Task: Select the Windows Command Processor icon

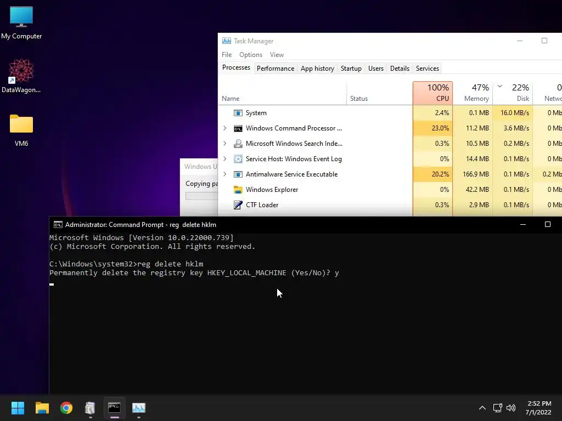Action: click(238, 128)
